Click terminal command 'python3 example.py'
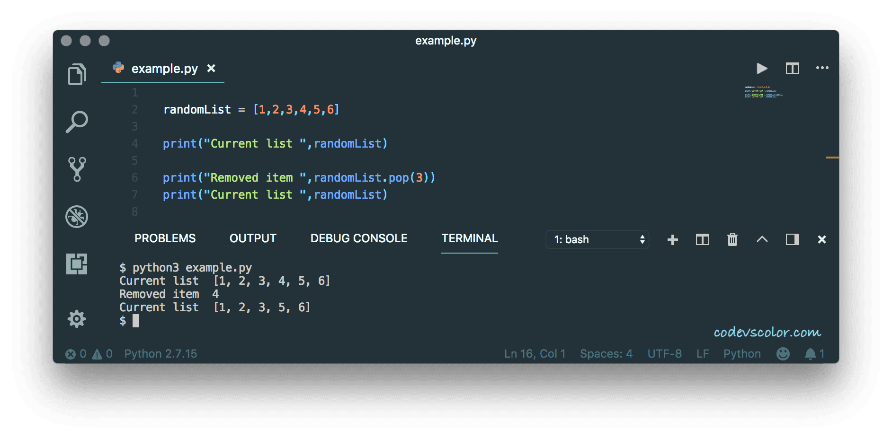The width and height of the screenshot is (892, 439). click(x=192, y=268)
